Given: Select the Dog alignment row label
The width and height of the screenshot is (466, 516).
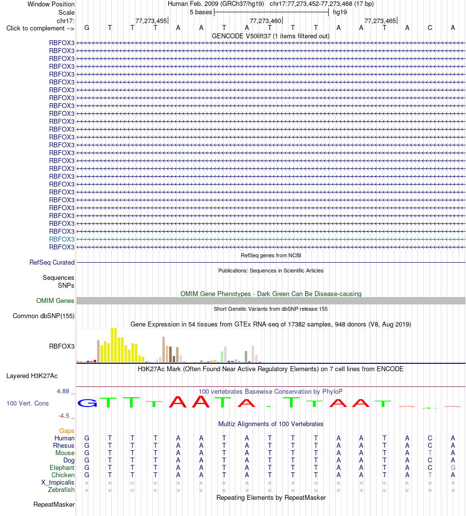Looking at the screenshot, I should [x=69, y=461].
